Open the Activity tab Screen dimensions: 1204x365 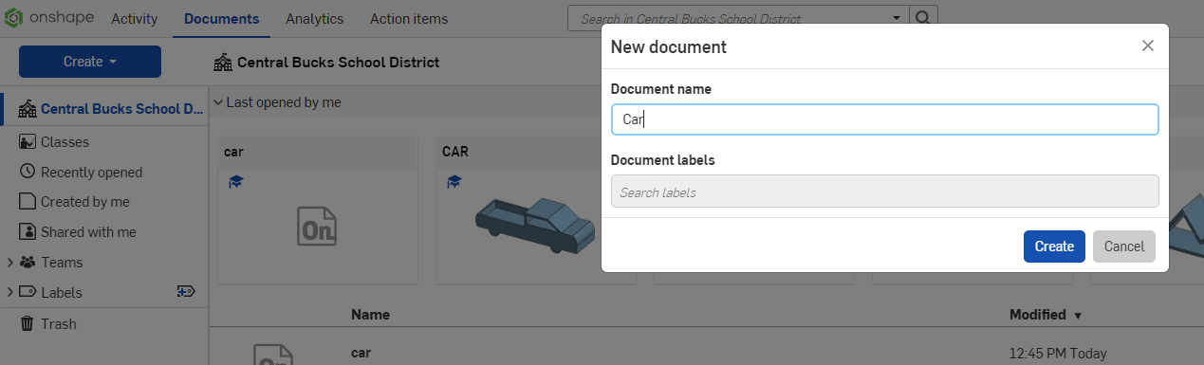coord(135,19)
